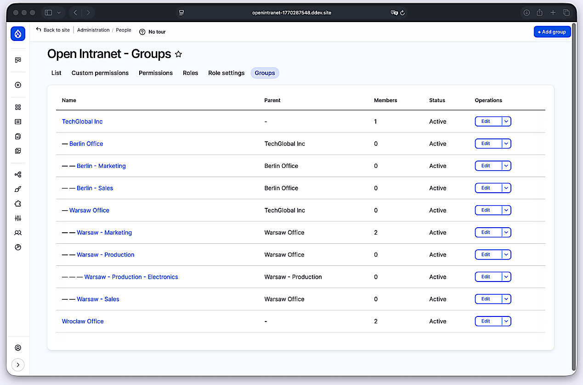Image resolution: width=583 pixels, height=385 pixels.
Task: Open the Administration breadcrumb link
Action: pos(93,30)
